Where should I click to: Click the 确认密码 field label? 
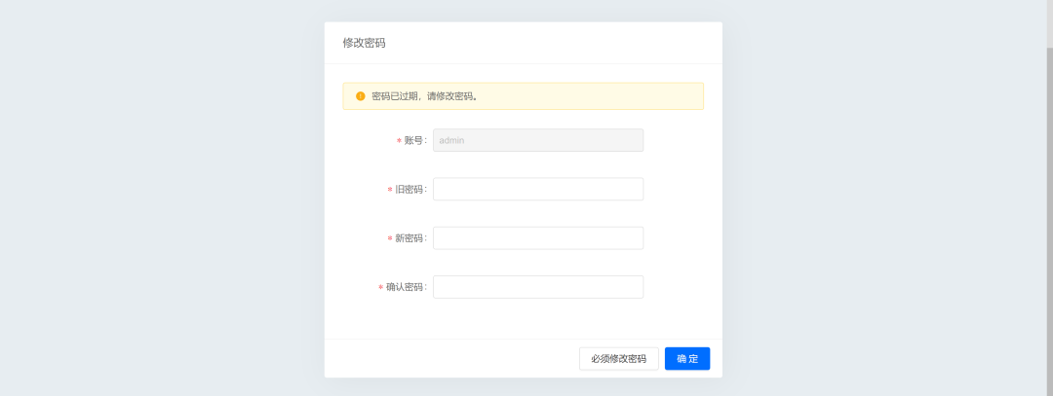(405, 288)
